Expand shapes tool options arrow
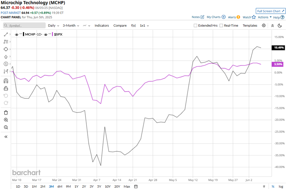The width and height of the screenshot is (286, 189). click(10, 49)
